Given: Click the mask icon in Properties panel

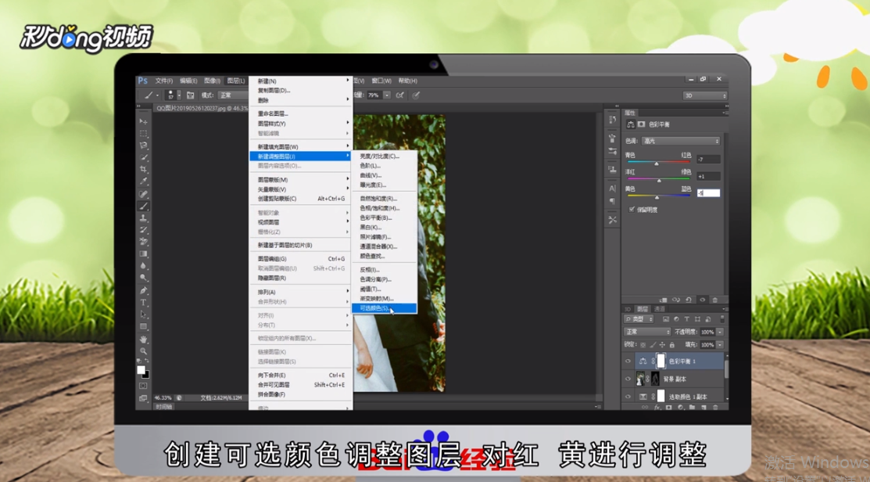Looking at the screenshot, I should pyautogui.click(x=642, y=124).
